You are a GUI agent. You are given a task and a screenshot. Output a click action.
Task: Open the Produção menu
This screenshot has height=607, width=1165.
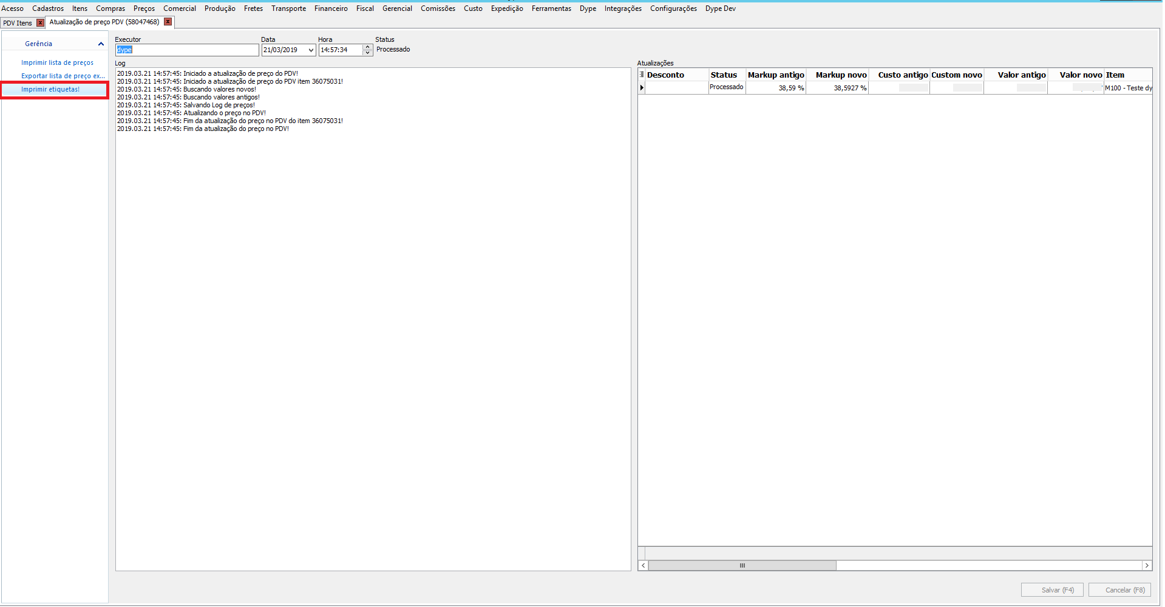coord(220,8)
